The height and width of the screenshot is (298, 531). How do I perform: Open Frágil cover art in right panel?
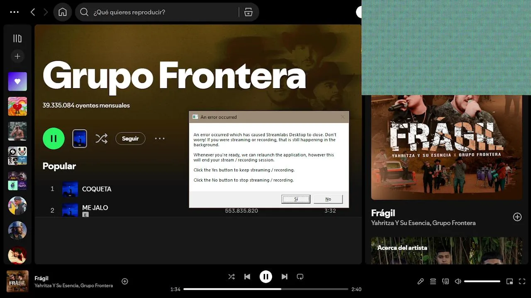[x=447, y=147]
